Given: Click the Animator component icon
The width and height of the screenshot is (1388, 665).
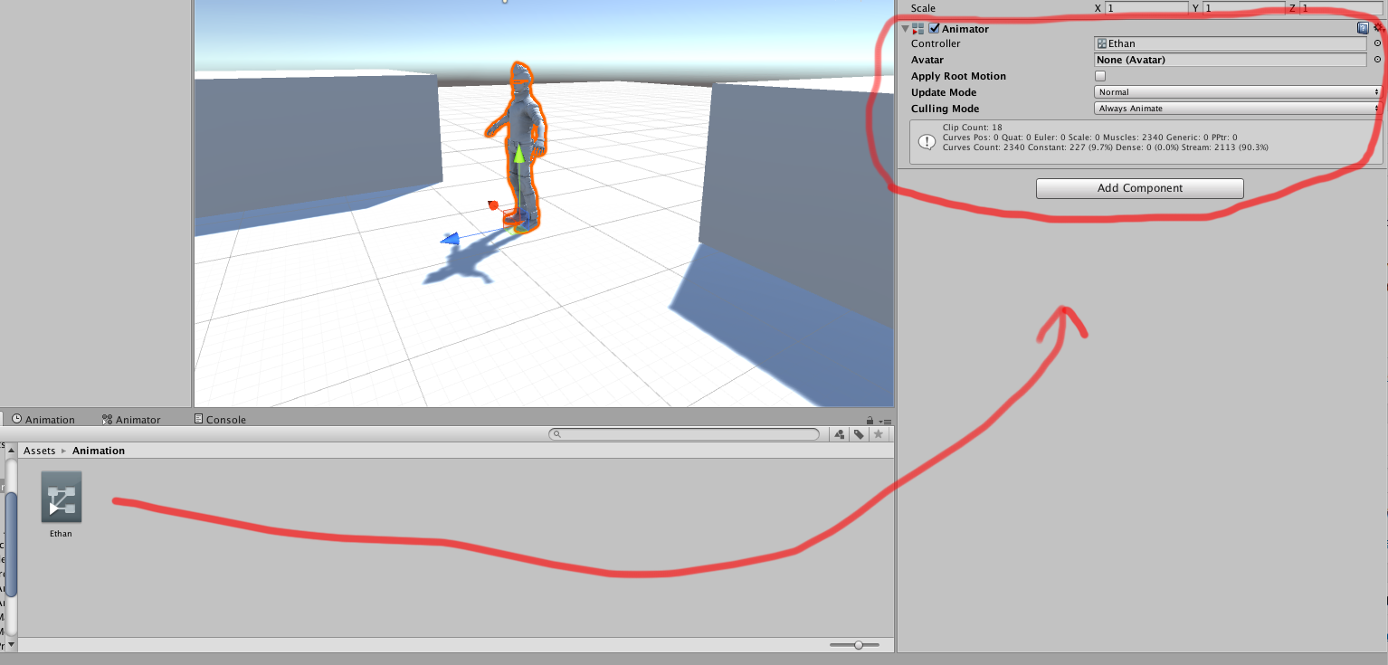Looking at the screenshot, I should click(918, 29).
